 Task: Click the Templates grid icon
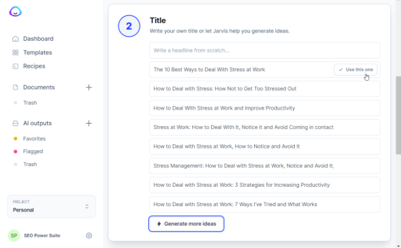[15, 53]
